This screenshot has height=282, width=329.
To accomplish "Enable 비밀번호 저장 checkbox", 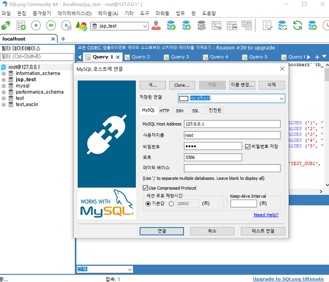I will tap(247, 146).
